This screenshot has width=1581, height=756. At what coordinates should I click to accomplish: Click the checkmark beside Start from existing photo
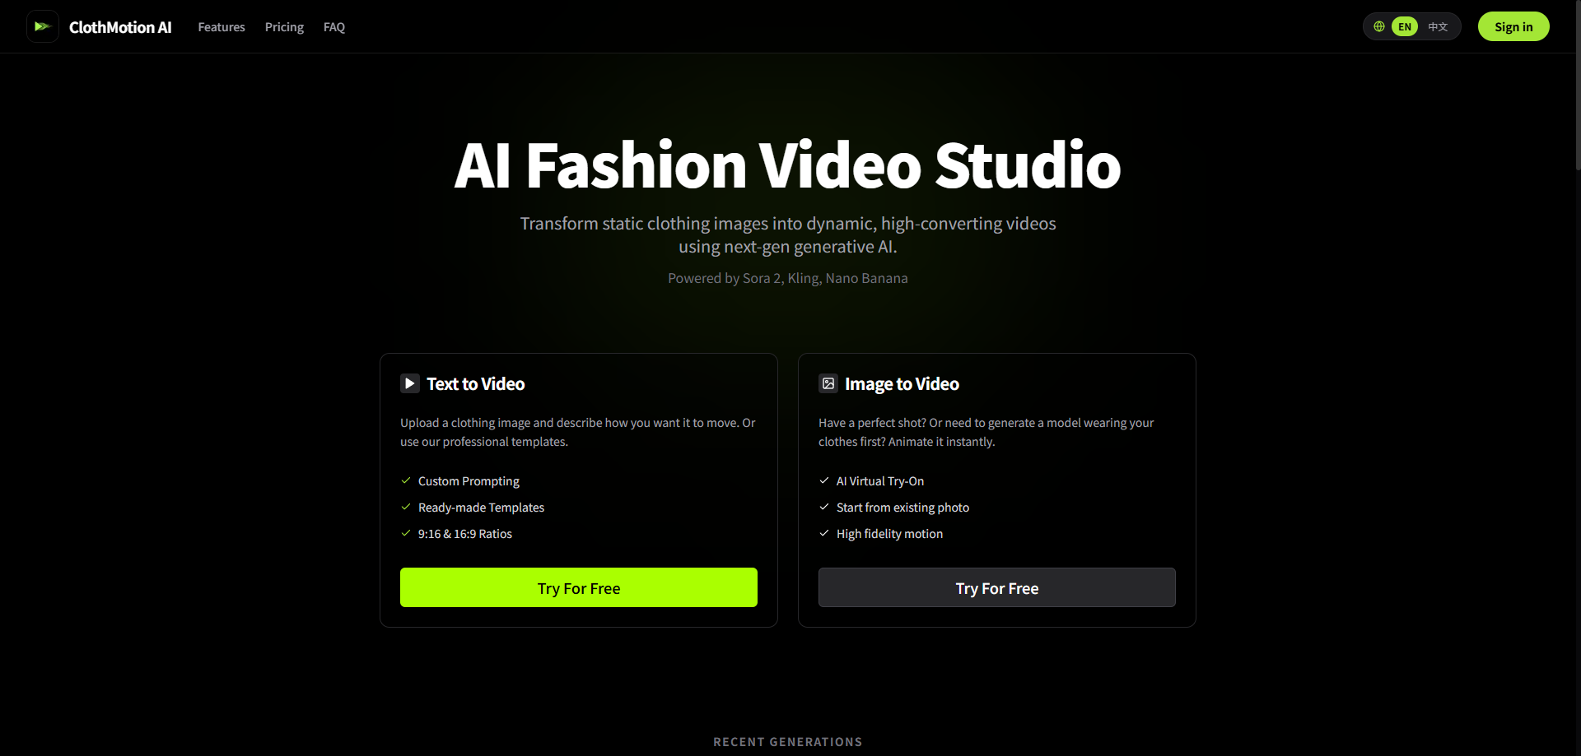pos(824,507)
